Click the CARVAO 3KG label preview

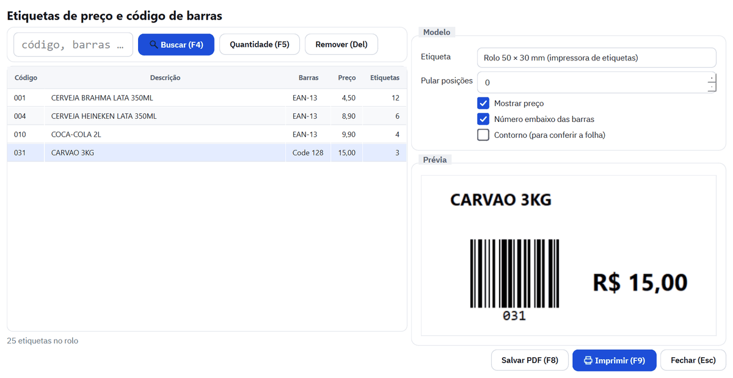point(569,255)
